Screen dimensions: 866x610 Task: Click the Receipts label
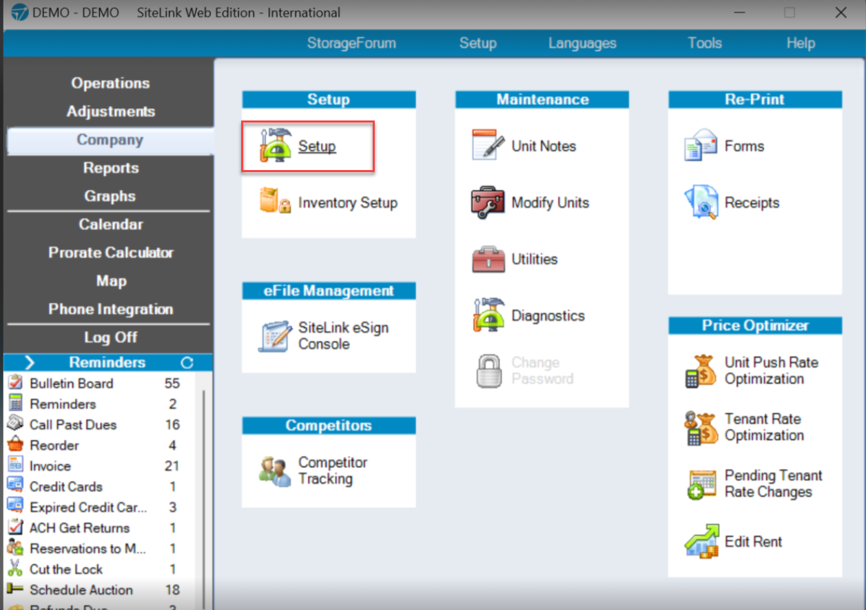coord(752,202)
